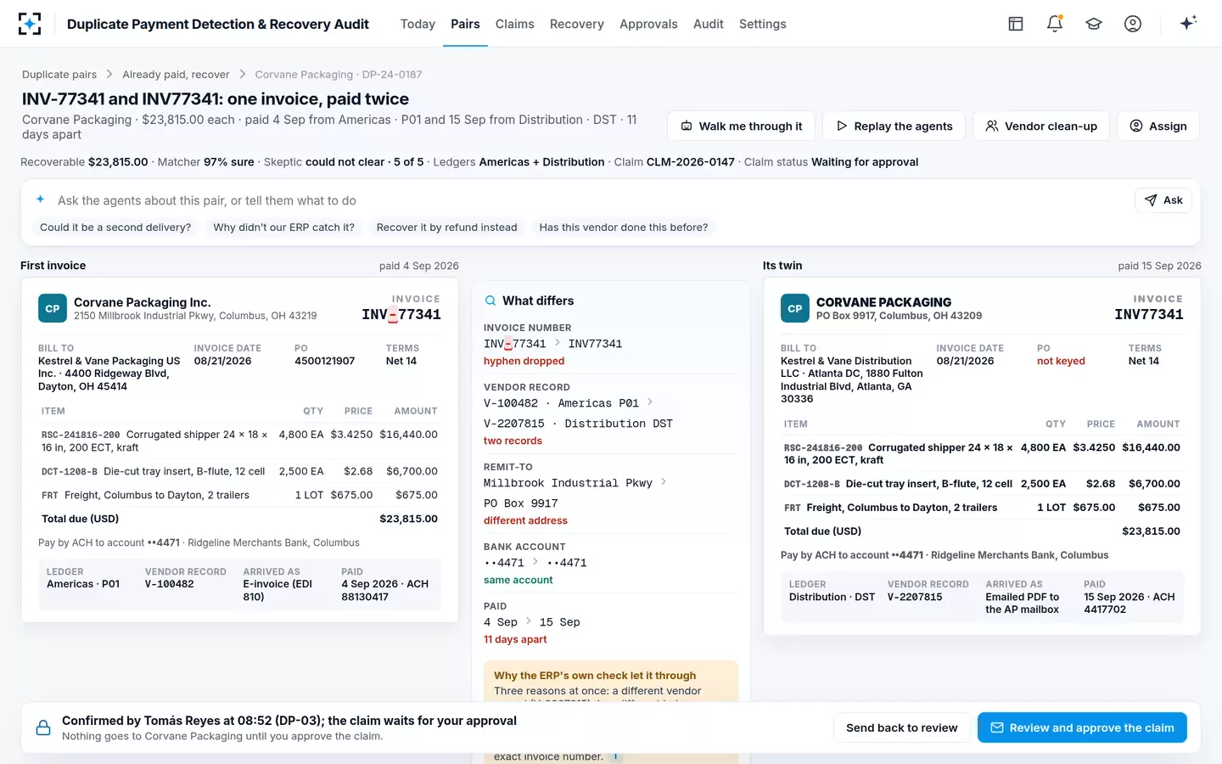Click the app logo in the header
Image resolution: width=1222 pixels, height=764 pixels.
[x=30, y=24]
